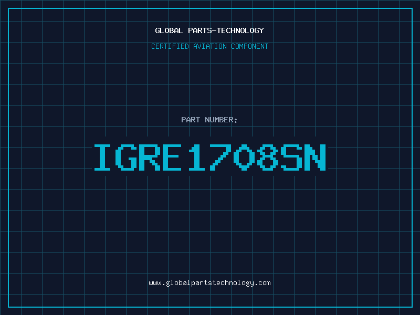Click the GLOBAL PARTS-TECHNOLOGY heading

coord(209,30)
